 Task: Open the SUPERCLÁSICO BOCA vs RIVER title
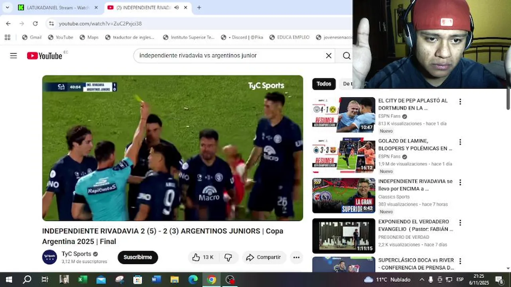coord(416,264)
